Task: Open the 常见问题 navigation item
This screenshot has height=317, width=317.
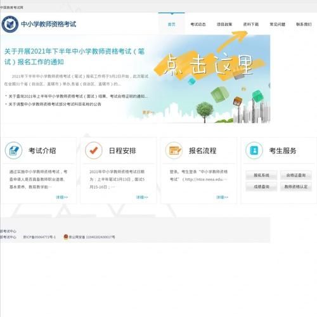Action: point(277,24)
